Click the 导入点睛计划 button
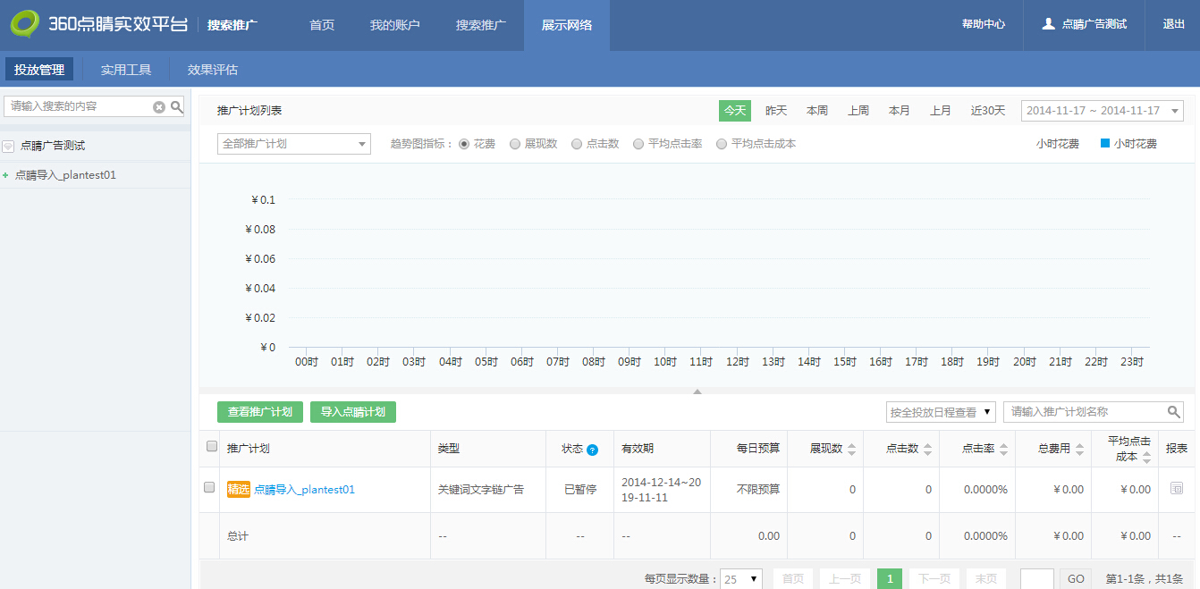 pos(353,412)
